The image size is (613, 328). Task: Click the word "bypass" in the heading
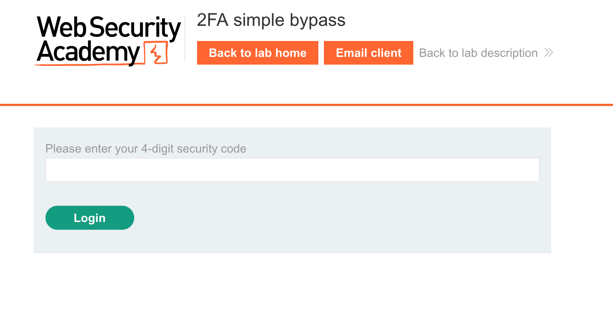click(x=317, y=20)
